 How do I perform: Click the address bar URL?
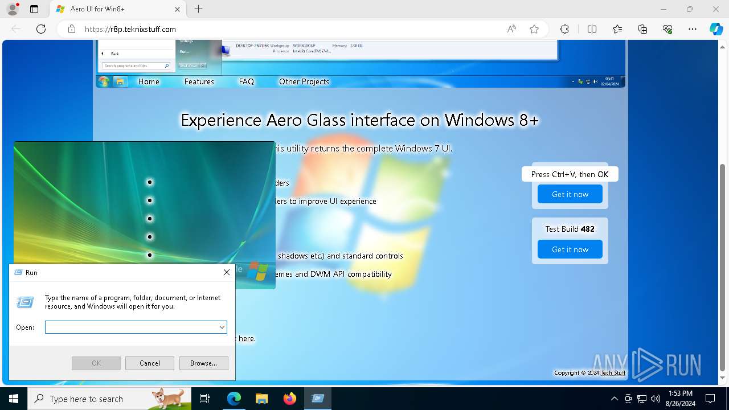click(x=130, y=29)
